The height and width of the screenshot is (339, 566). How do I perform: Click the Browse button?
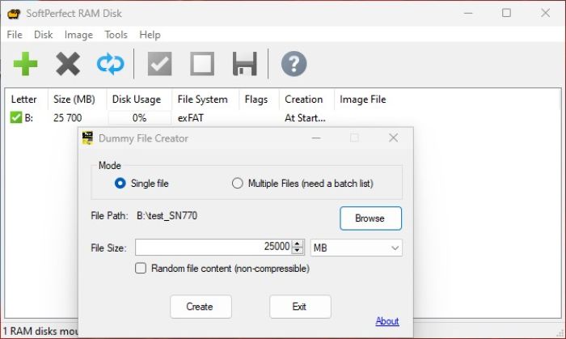370,218
